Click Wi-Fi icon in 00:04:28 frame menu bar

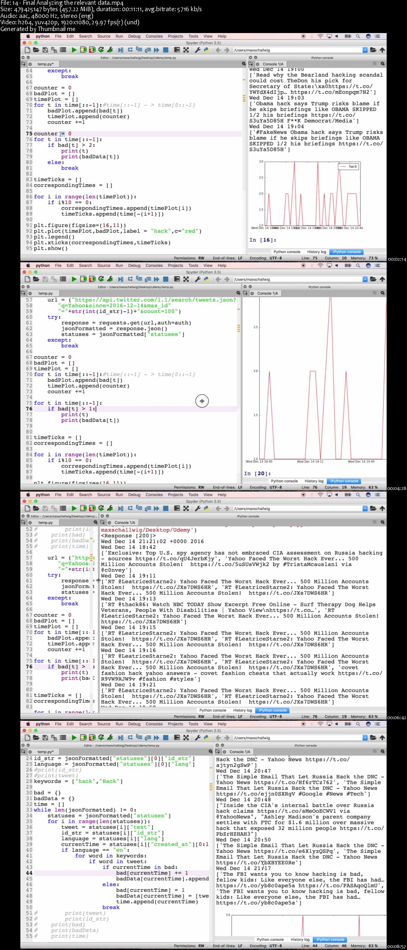(x=320, y=265)
